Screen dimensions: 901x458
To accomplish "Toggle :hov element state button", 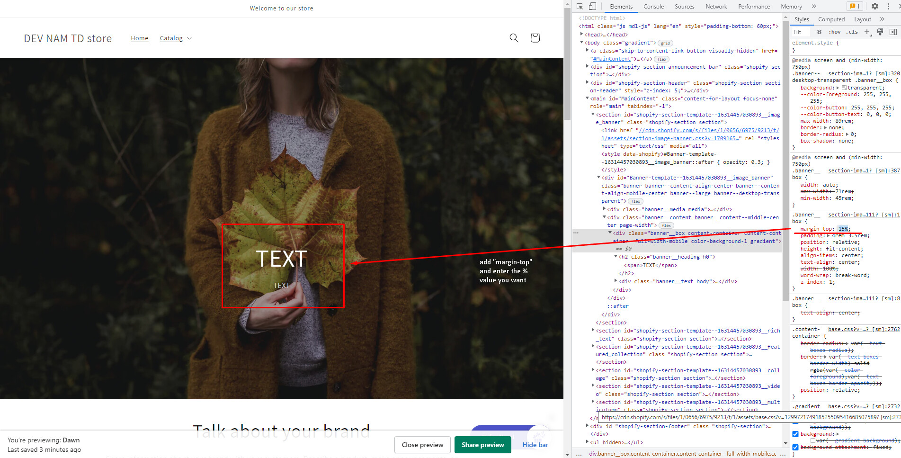I will tap(835, 32).
